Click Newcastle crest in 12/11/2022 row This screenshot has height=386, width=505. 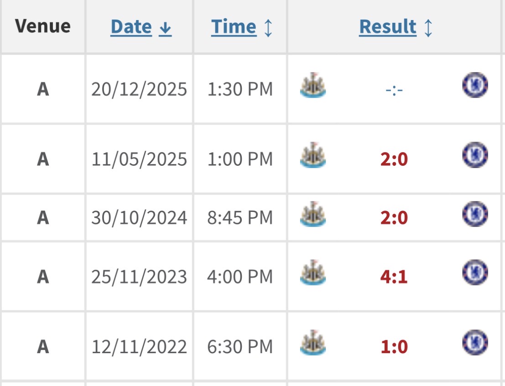[313, 343]
